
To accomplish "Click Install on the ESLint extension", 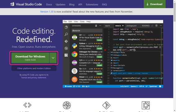I will 99,82.
